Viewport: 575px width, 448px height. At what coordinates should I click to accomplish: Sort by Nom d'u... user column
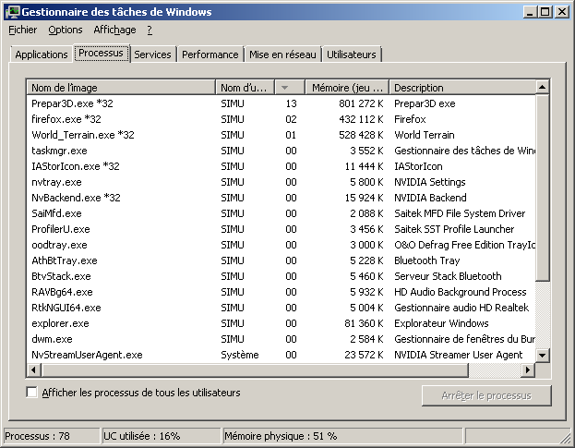[x=245, y=88]
